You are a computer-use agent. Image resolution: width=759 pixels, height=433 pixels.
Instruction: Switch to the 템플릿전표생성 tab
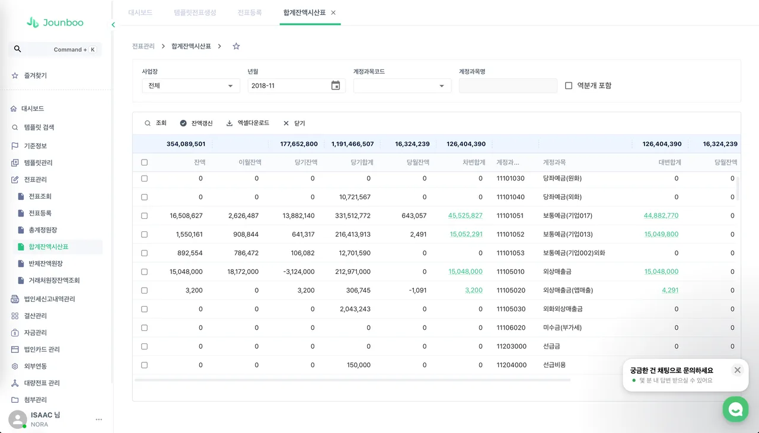(195, 12)
